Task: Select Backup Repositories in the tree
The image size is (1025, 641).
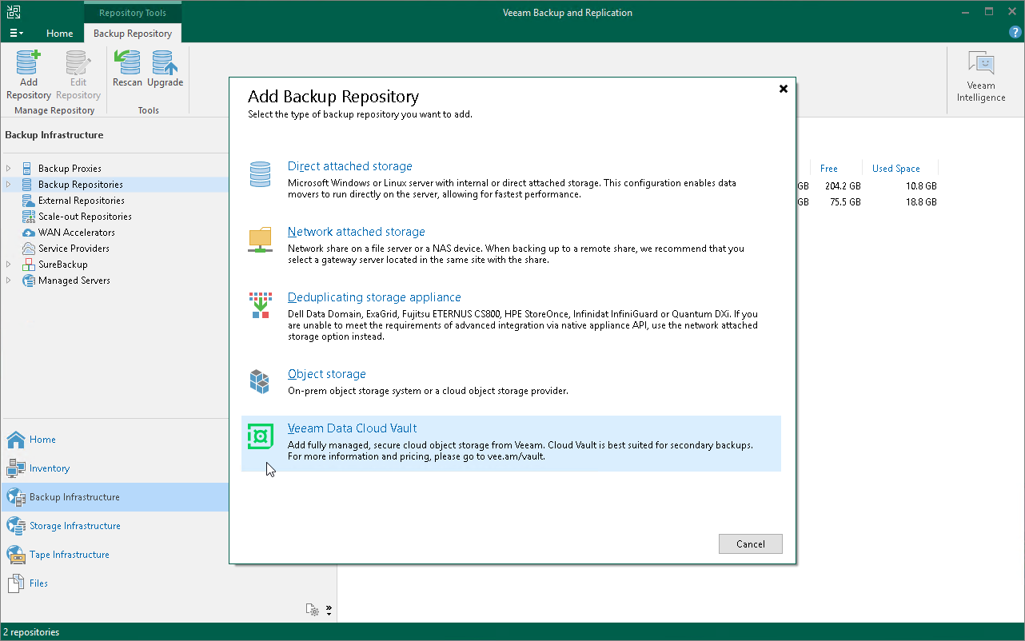Action: 81,185
